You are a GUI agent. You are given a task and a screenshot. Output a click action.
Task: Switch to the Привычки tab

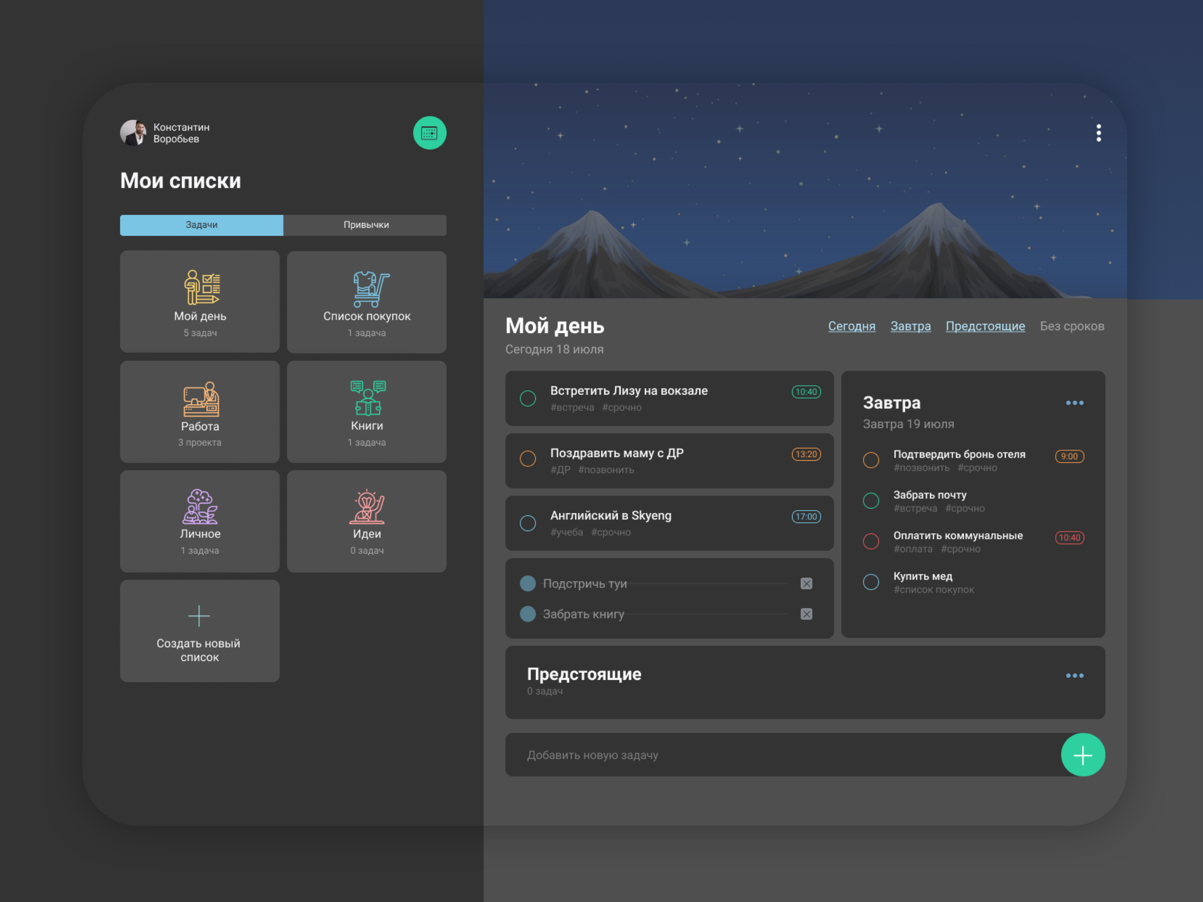[x=365, y=224]
